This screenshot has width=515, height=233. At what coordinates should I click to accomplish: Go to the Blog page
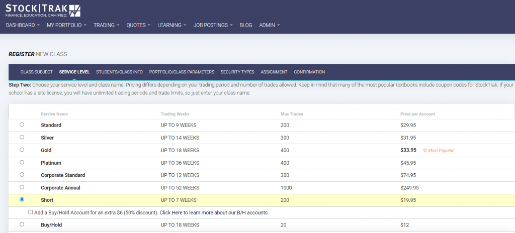[246, 25]
